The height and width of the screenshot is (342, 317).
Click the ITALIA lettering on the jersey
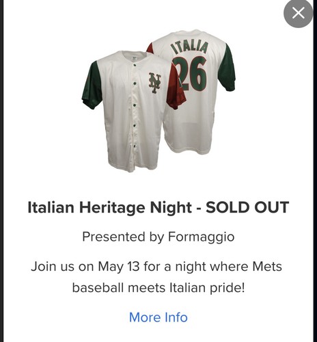click(x=189, y=48)
